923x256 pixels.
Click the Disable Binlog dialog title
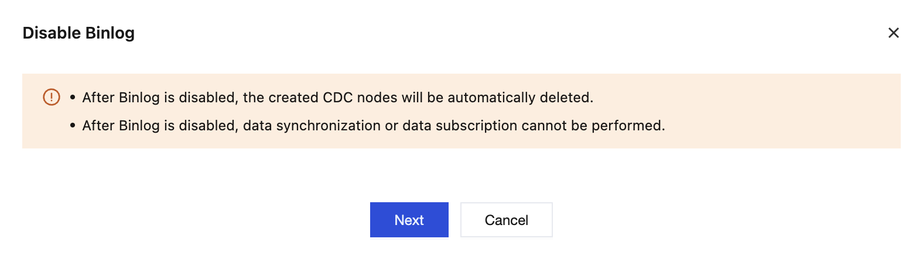(x=78, y=33)
